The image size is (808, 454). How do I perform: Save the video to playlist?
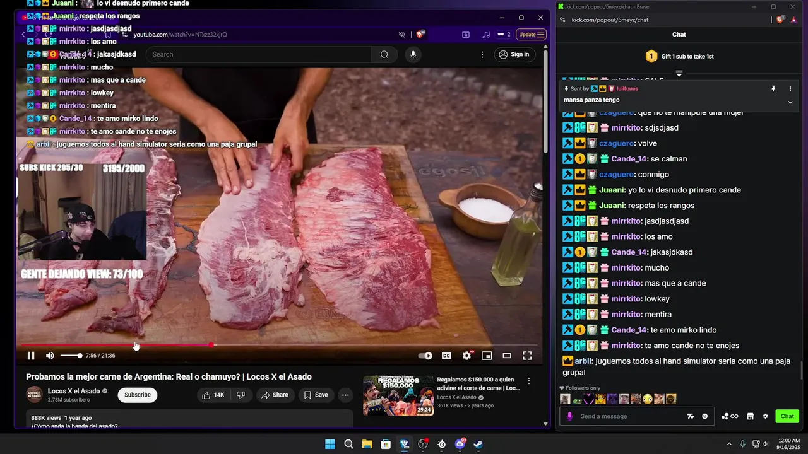tap(316, 395)
